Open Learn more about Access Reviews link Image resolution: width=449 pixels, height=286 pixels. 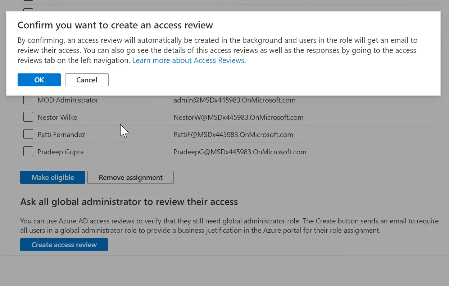click(189, 60)
